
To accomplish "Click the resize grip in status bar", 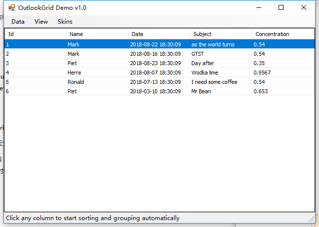I will [311, 219].
